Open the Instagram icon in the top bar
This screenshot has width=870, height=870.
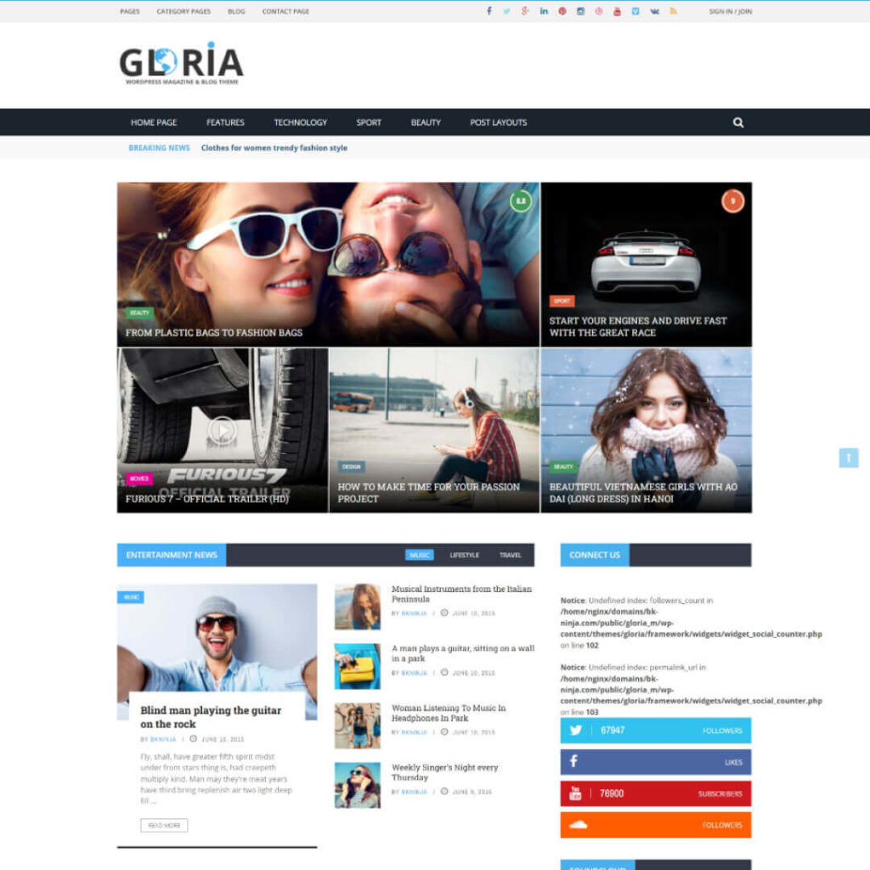pos(580,11)
